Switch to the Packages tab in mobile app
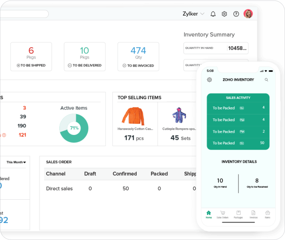The width and height of the screenshot is (285, 240). pos(238,215)
